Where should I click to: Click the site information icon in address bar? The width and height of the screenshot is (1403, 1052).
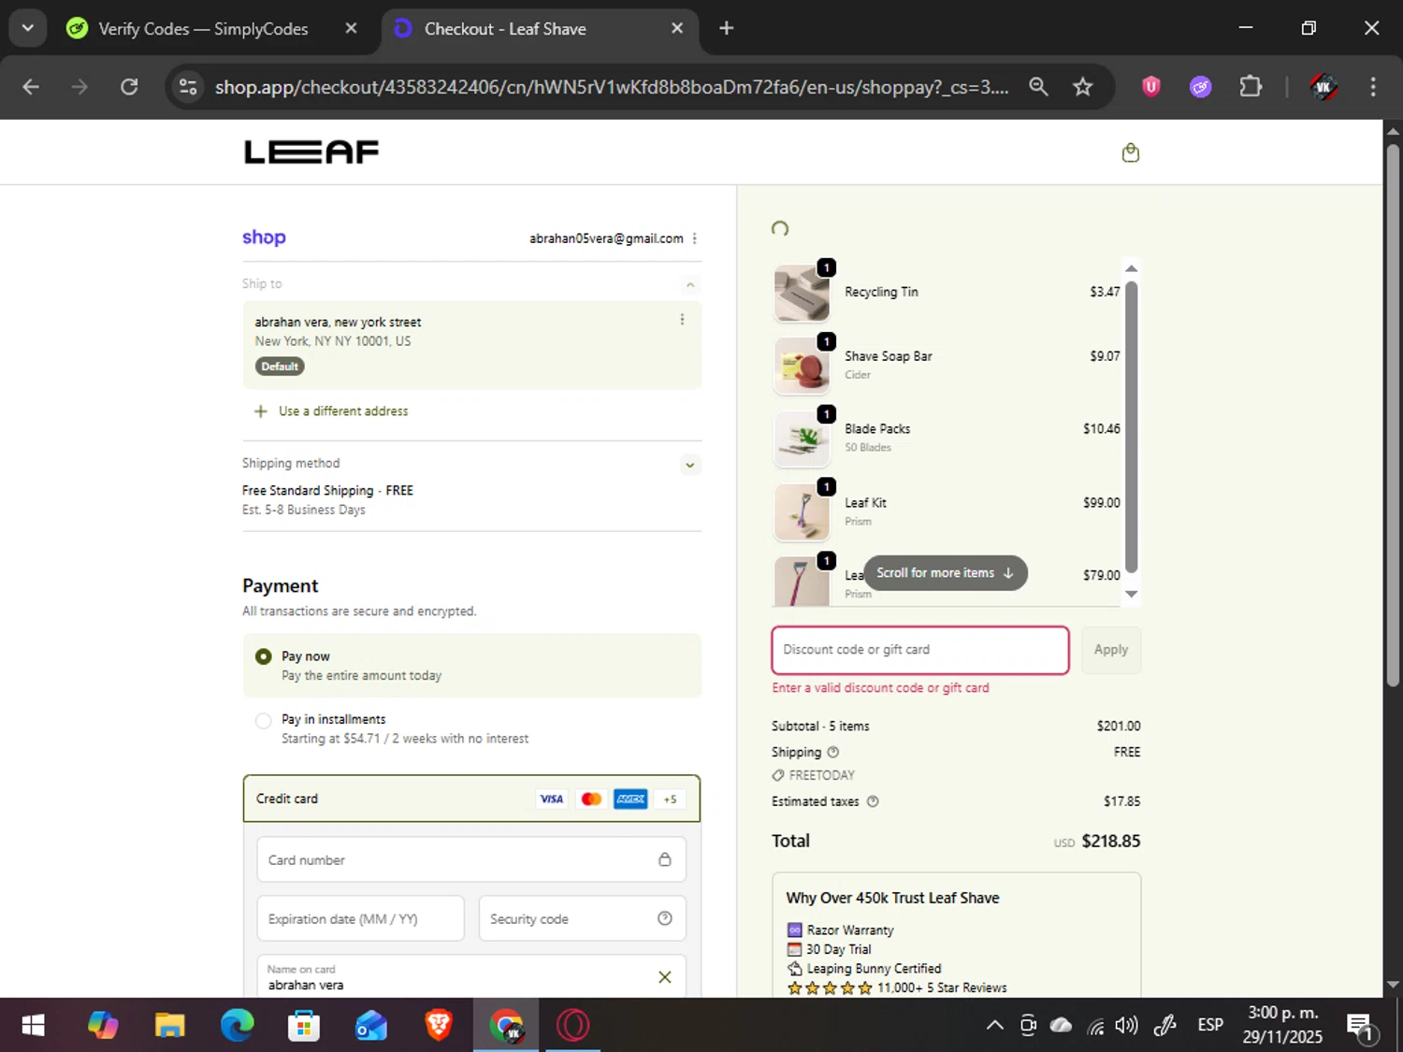188,87
